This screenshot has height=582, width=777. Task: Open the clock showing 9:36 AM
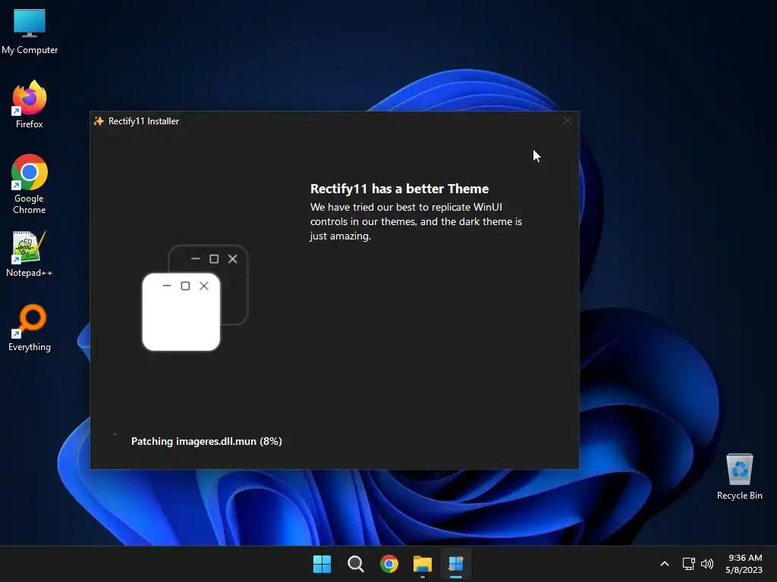[744, 564]
